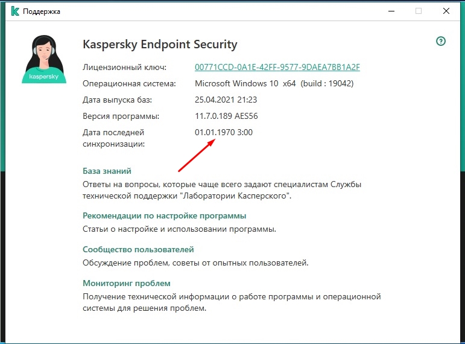The width and height of the screenshot is (465, 344).
Task: Open the license key 00771CCD link
Action: 277,67
